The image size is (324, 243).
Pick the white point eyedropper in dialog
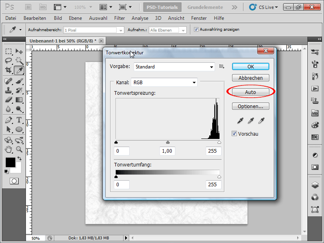click(261, 120)
